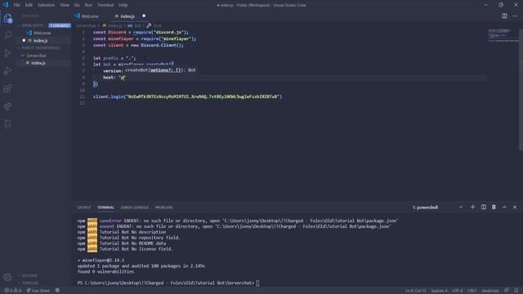Open index.js under Serverchat folder
523x294 pixels.
click(38, 63)
